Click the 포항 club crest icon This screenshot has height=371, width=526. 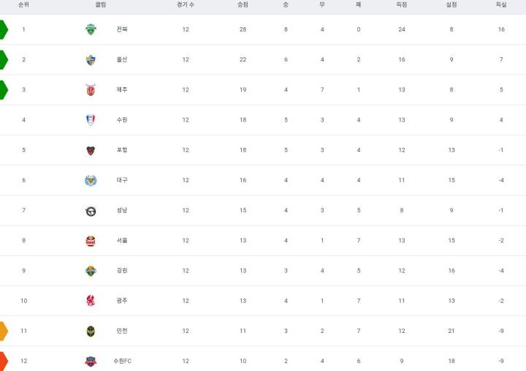(x=91, y=150)
